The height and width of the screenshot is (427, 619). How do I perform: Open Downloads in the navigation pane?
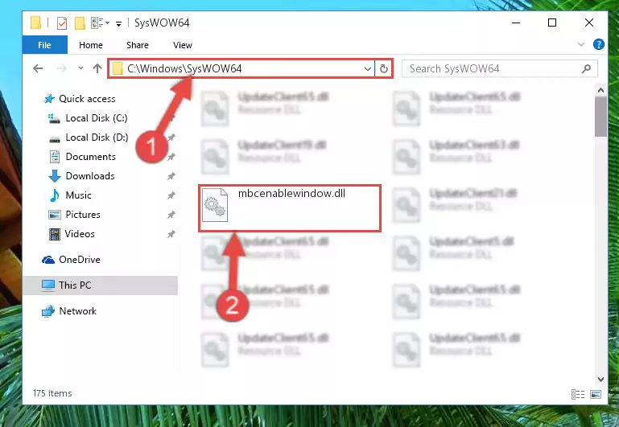(90, 176)
